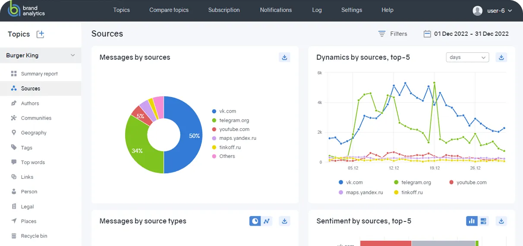Viewport: 523px width, 246px height.
Task: Toggle maps.yandex.ru series in dynamics legend
Action: 361,192
